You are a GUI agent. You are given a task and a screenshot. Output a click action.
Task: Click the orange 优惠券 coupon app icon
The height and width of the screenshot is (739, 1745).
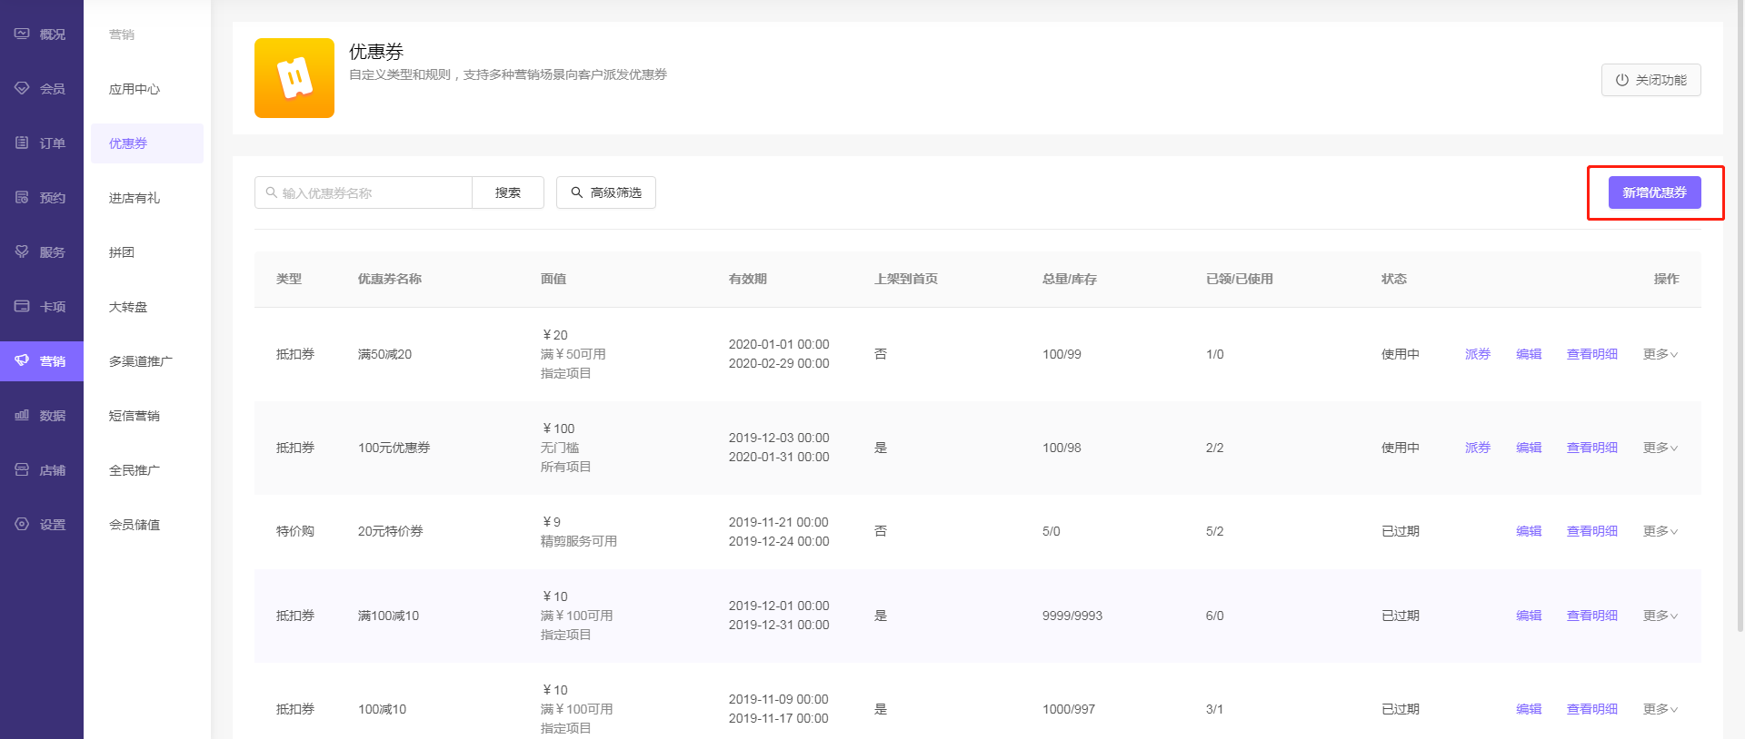[294, 78]
